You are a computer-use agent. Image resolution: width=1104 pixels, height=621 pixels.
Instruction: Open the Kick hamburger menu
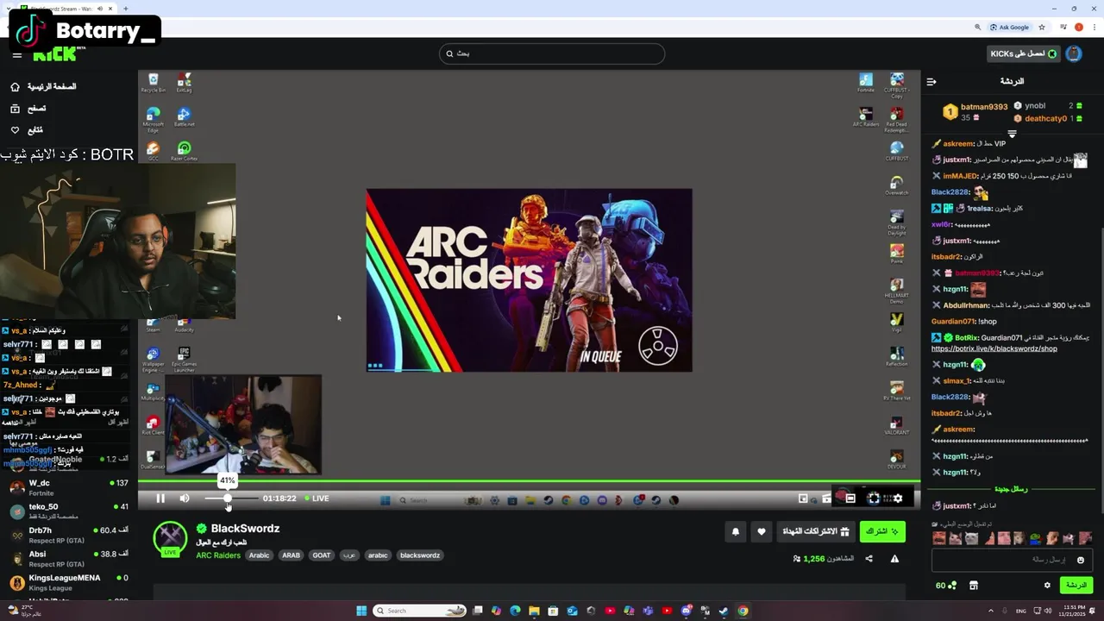(x=16, y=55)
